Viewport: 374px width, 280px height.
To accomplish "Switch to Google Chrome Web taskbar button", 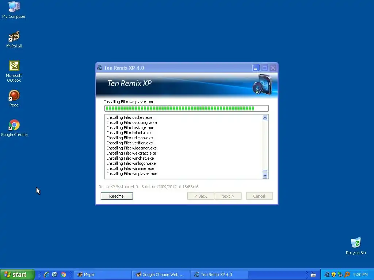I will [x=161, y=275].
